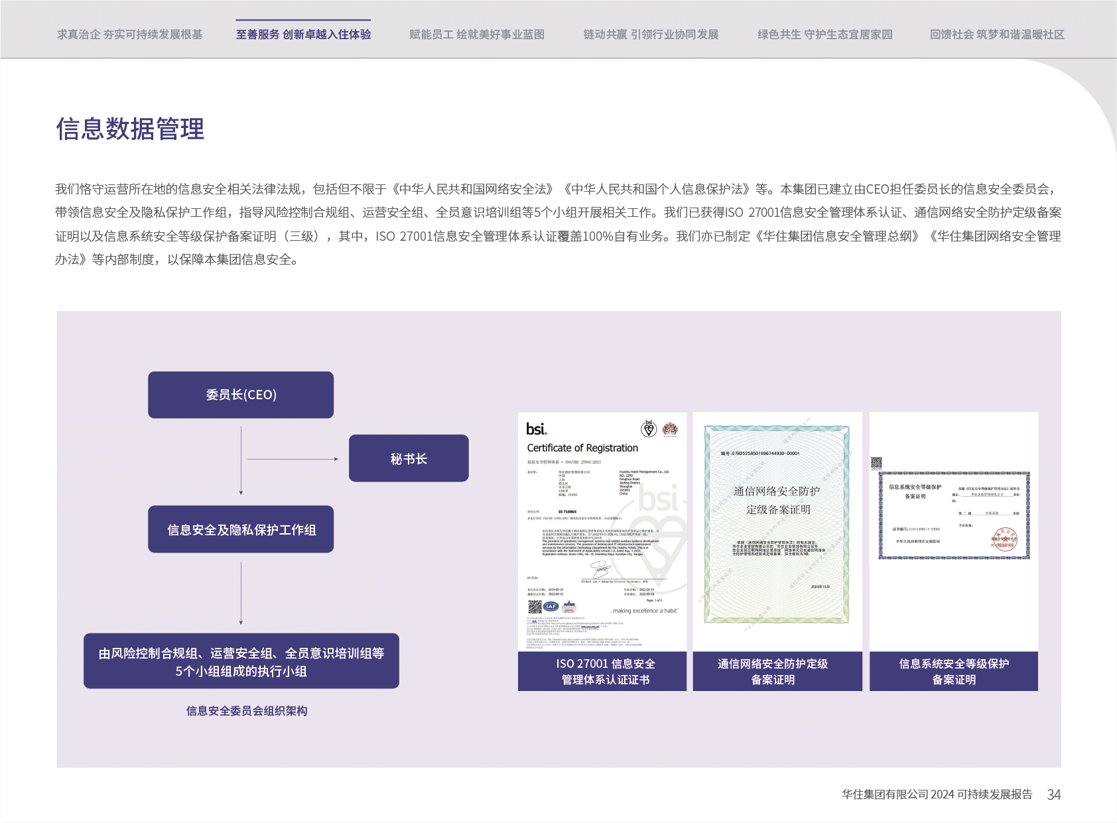The height and width of the screenshot is (823, 1117).
Task: Open the 绿色共生 守护生态宜居家园 tab
Action: click(824, 34)
